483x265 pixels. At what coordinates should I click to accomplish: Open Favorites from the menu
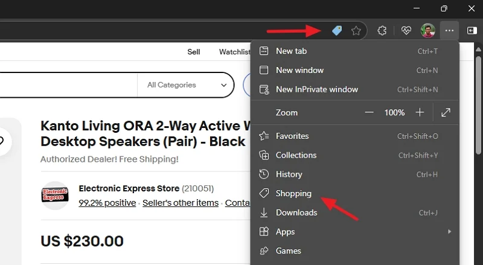point(355,136)
